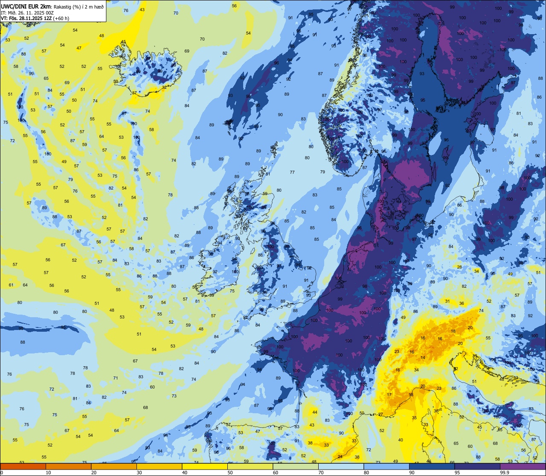Viewport: 546px width, 476px height.
Task: Click the light orange 20–30 legend swatch
Action: coord(114,467)
